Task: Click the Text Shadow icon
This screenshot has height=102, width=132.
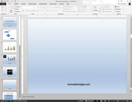Action: (x=30, y=11)
